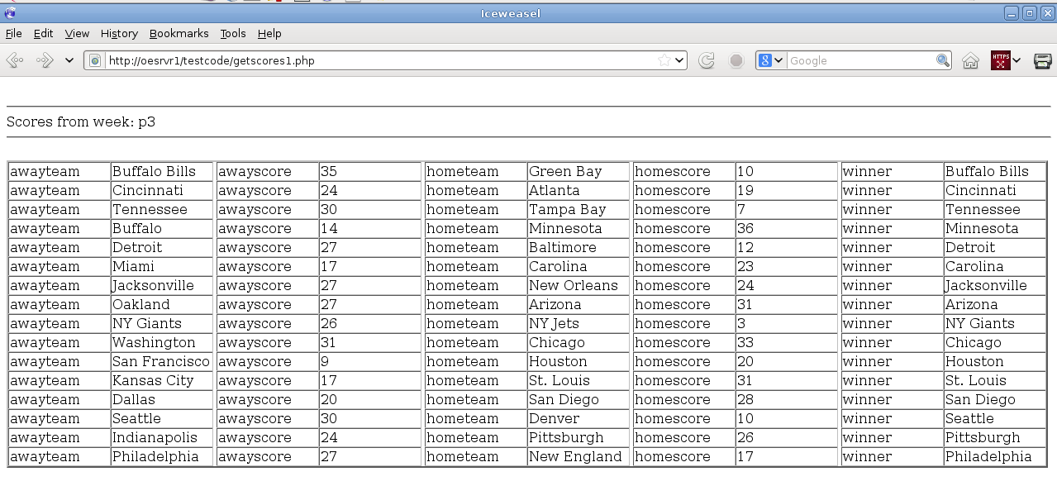Open the History menu

pyautogui.click(x=119, y=33)
